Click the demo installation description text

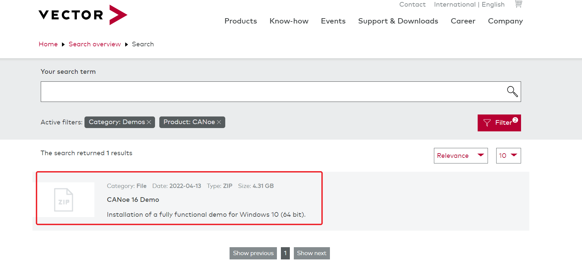[206, 214]
